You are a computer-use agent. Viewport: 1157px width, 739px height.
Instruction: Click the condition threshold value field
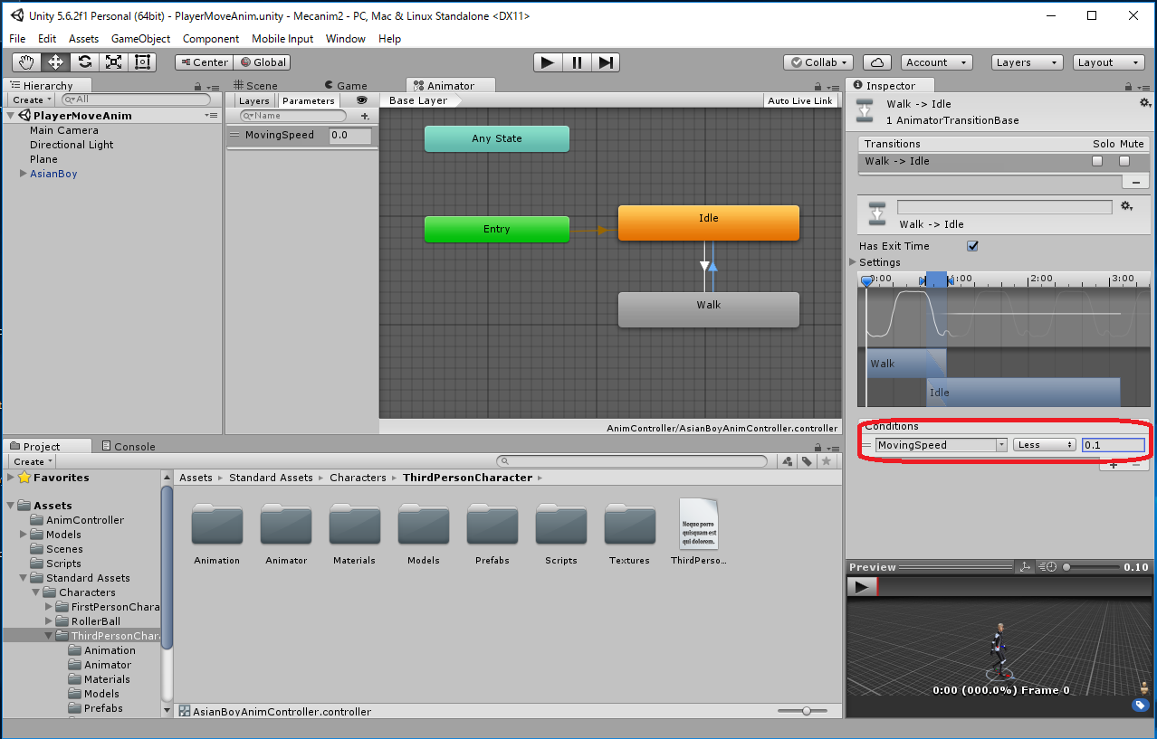pyautogui.click(x=1114, y=445)
